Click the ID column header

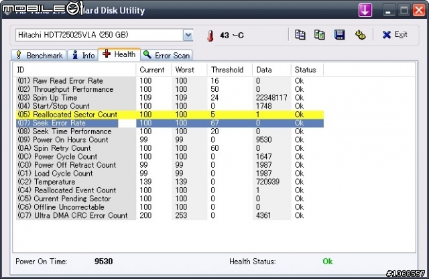74,70
